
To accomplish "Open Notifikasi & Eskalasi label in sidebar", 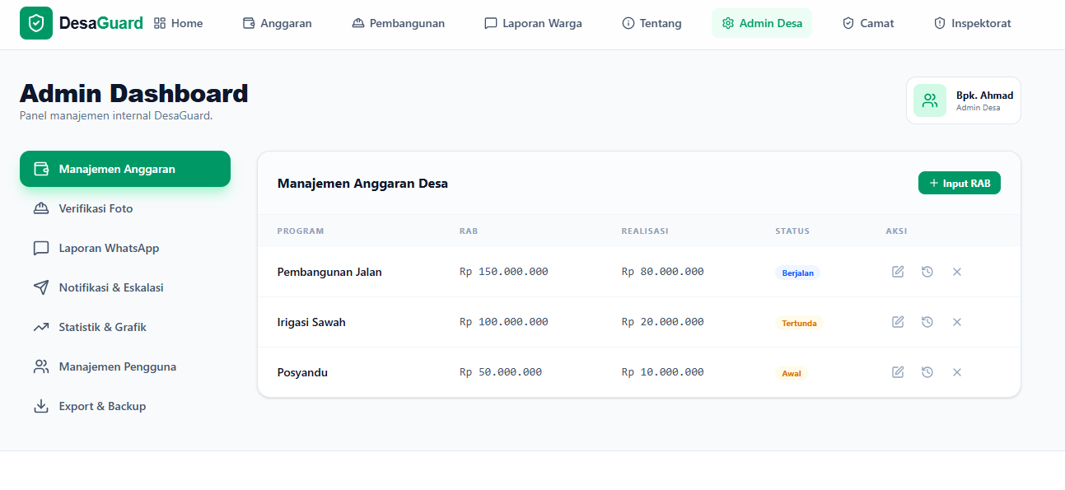I will [111, 287].
